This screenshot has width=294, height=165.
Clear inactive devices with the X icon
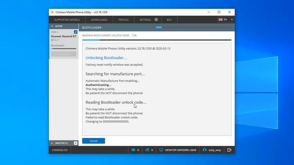click(x=75, y=143)
